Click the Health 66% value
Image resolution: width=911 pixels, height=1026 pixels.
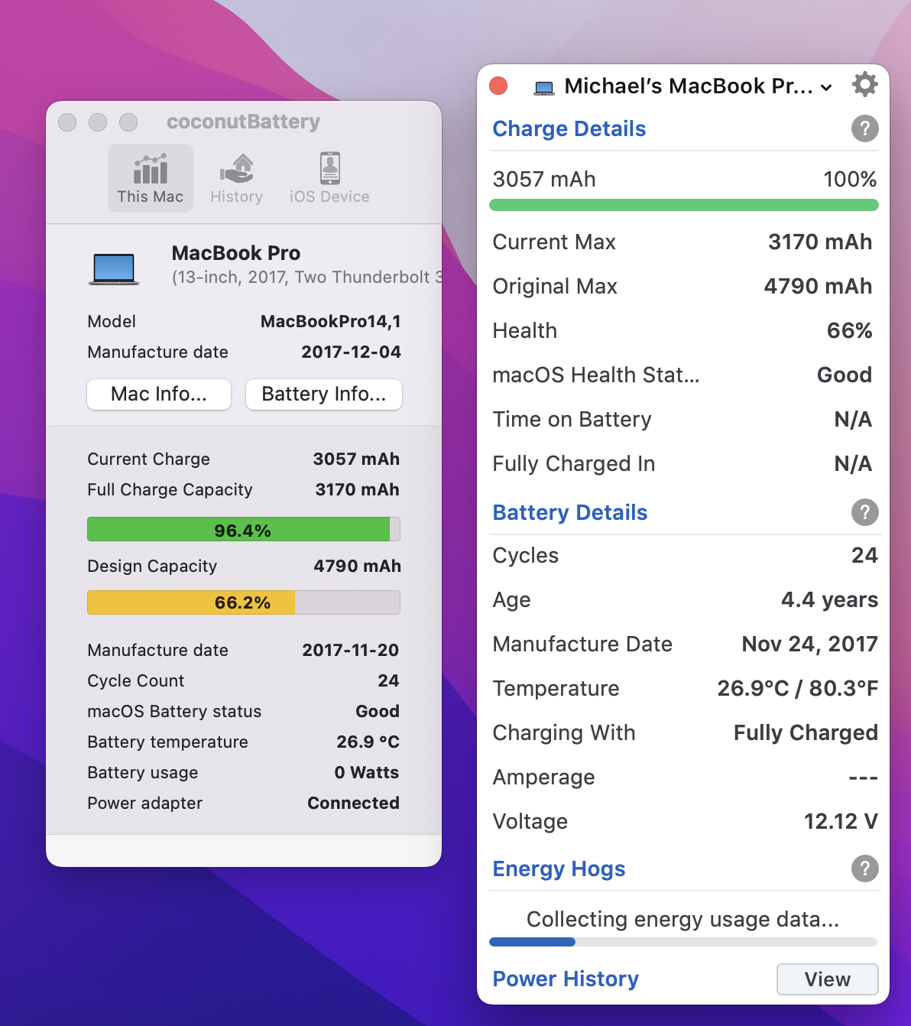click(x=849, y=330)
